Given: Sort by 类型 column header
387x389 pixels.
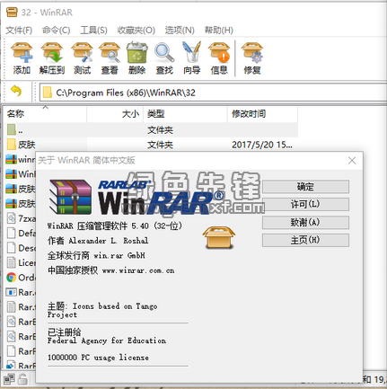Looking at the screenshot, I should pyautogui.click(x=186, y=114).
